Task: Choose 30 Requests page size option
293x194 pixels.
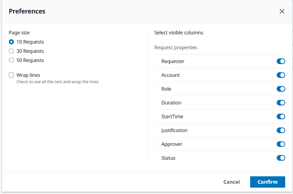Action: 11,51
